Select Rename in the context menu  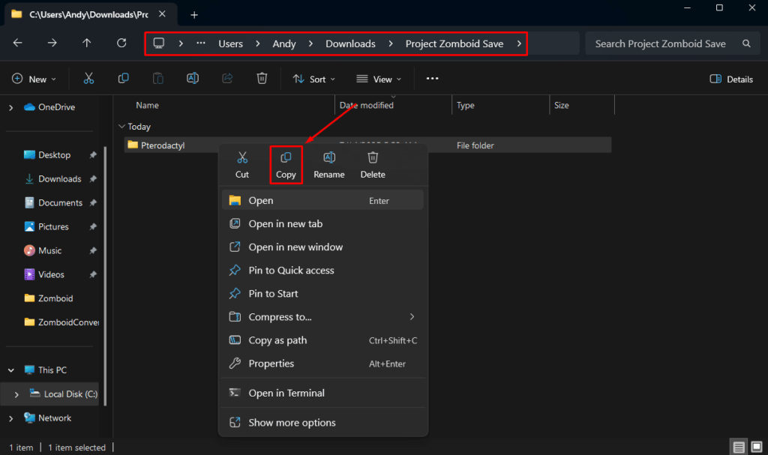coord(329,165)
